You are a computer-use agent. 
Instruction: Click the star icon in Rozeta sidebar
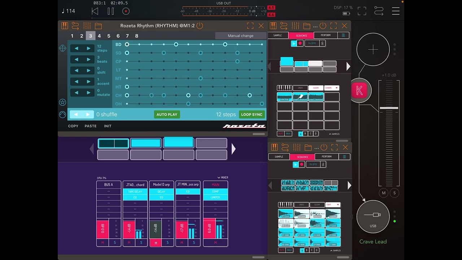(x=62, y=102)
